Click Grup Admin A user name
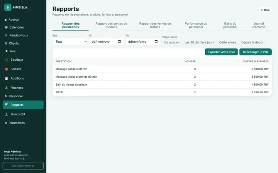Viewport: 278px width, 173px height. pos(12,151)
